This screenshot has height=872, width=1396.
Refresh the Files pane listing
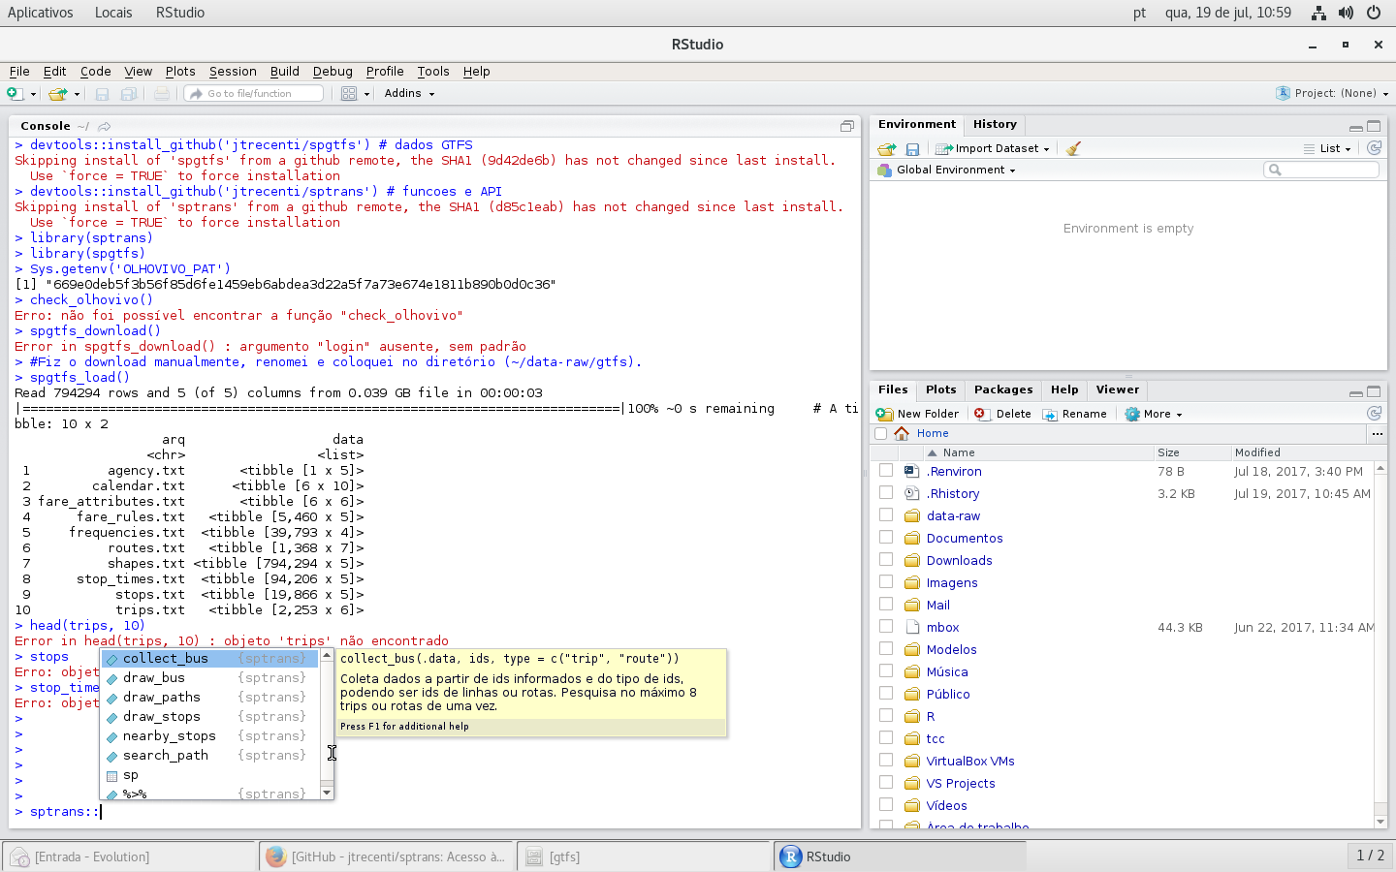coord(1374,414)
